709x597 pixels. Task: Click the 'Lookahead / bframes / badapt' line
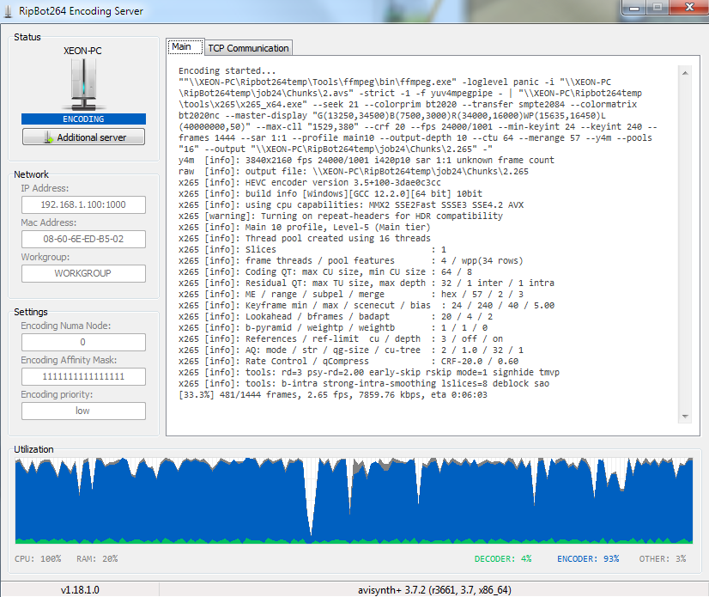[336, 316]
